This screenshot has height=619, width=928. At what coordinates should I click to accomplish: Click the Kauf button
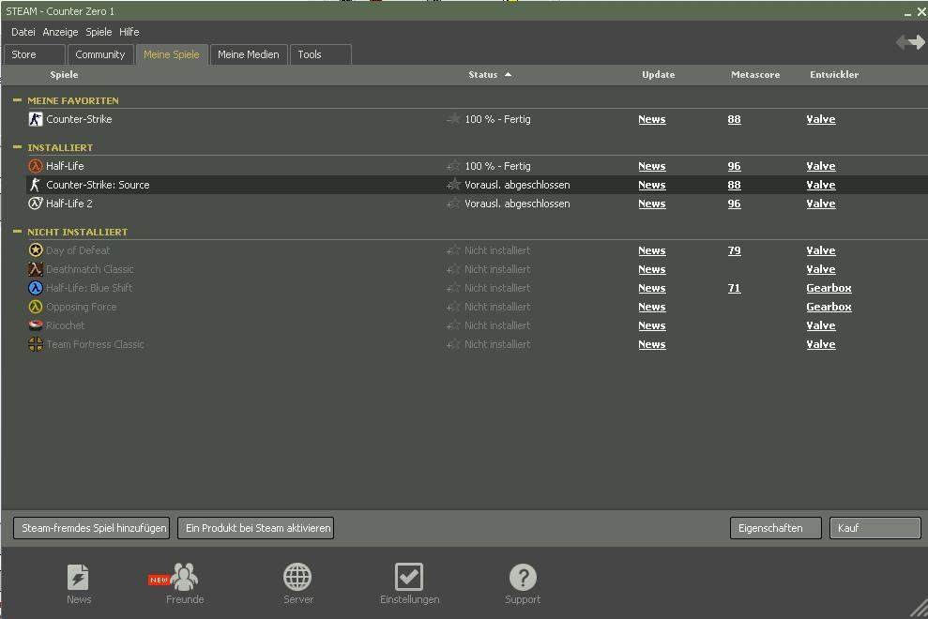pyautogui.click(x=875, y=528)
